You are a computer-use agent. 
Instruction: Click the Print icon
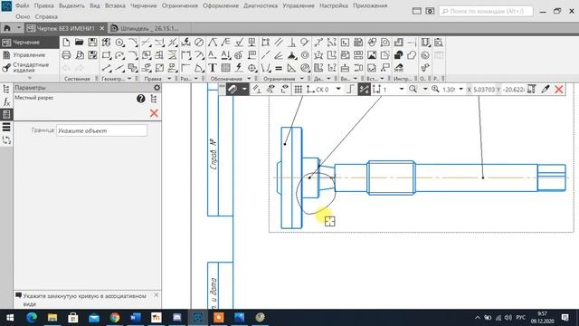[66, 55]
